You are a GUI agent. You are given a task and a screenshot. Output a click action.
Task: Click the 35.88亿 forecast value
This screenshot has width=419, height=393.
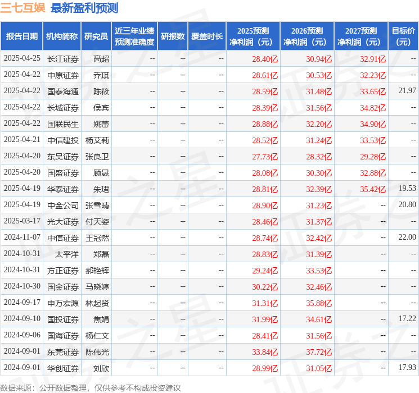tap(319, 303)
